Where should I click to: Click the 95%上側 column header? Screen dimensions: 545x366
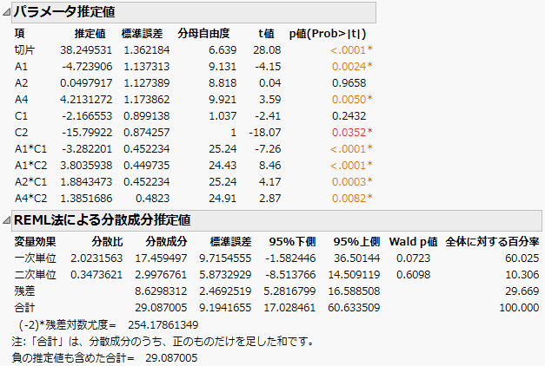(356, 242)
